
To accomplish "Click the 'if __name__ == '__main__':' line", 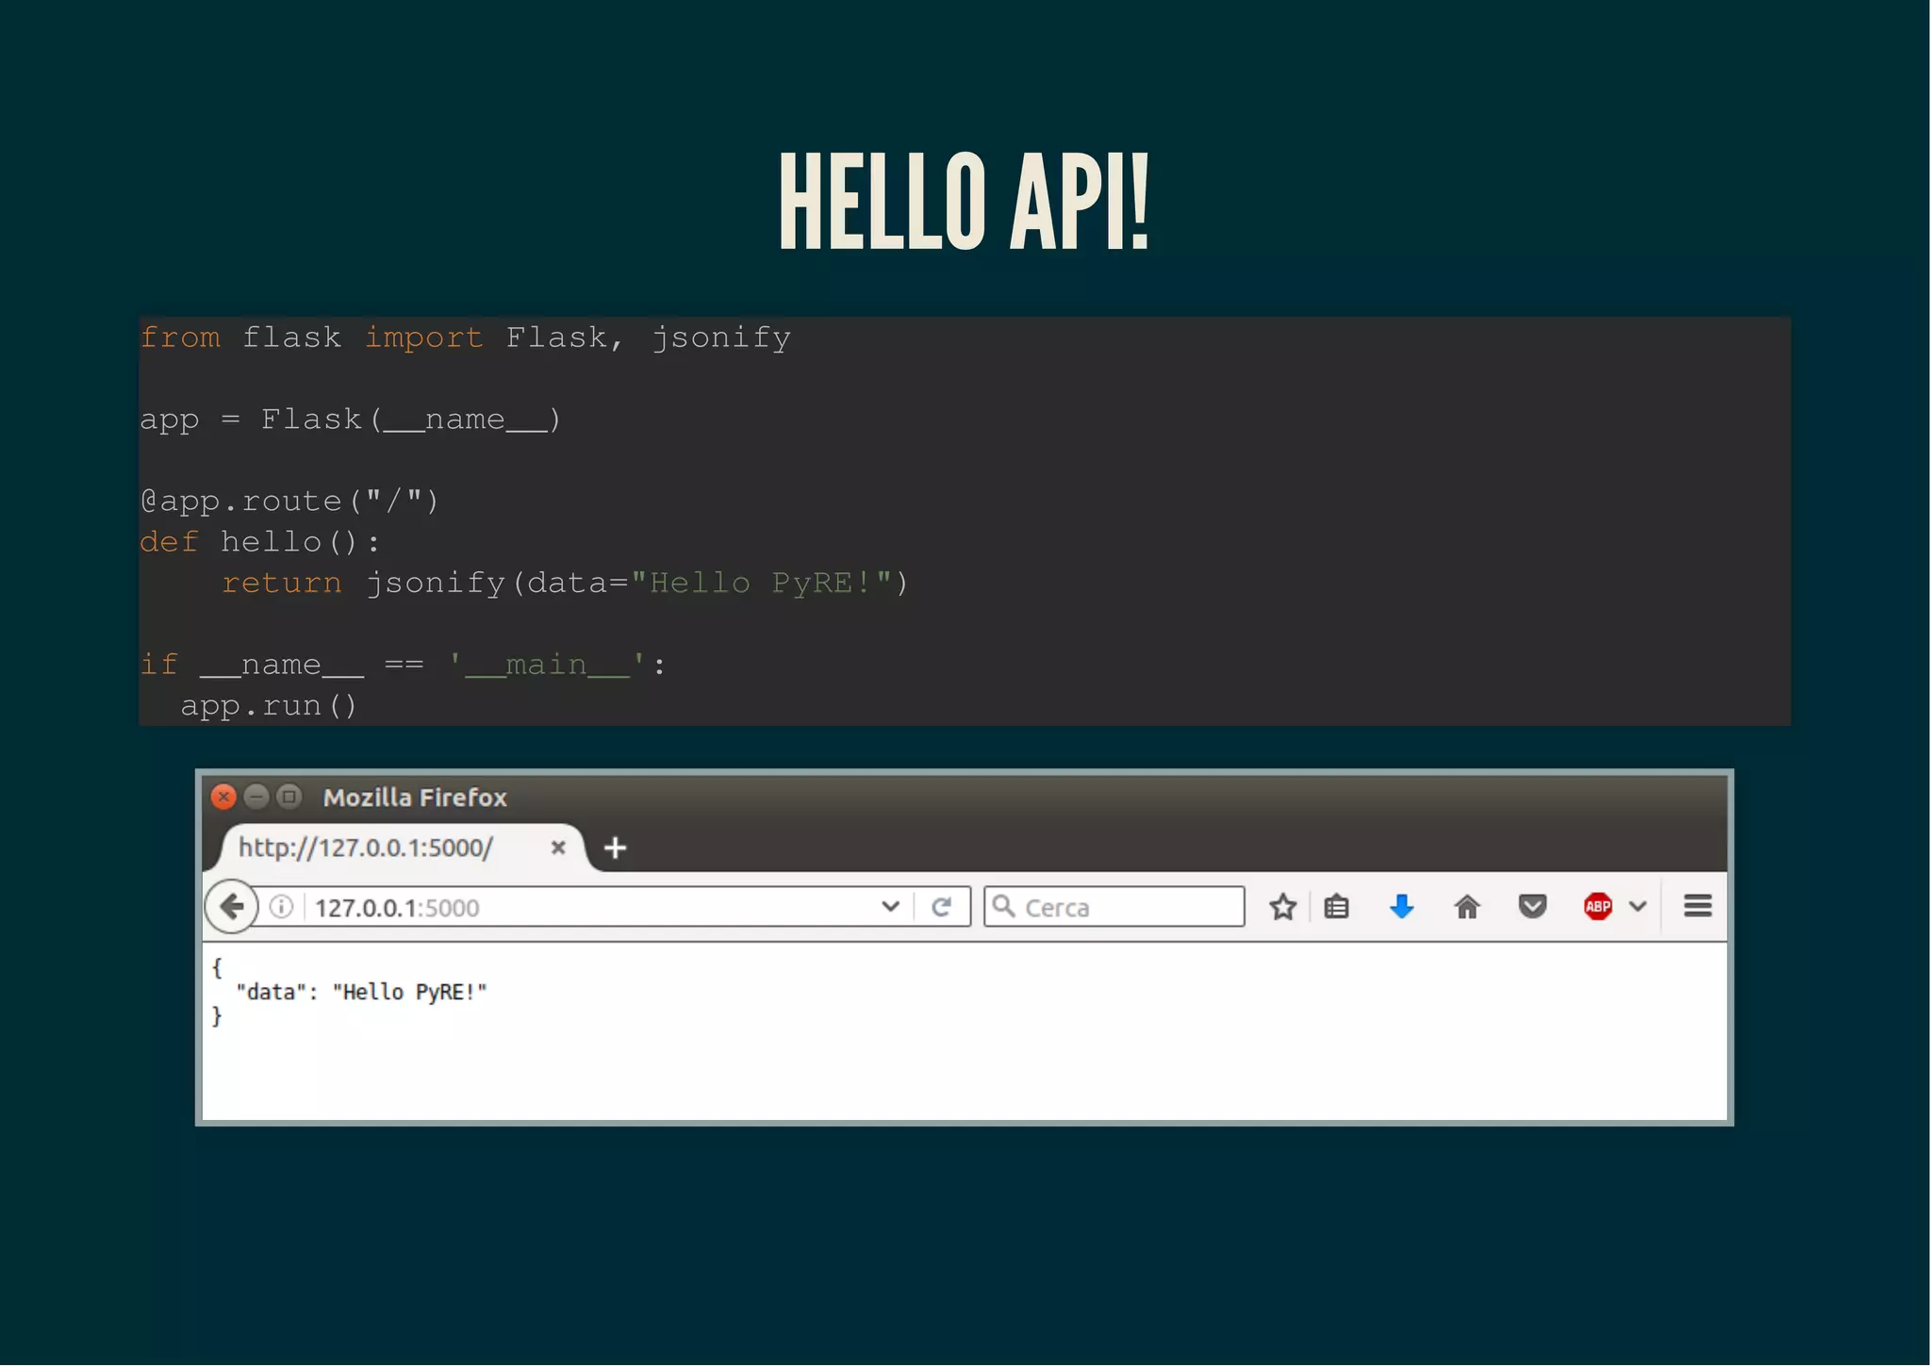I will pyautogui.click(x=403, y=665).
